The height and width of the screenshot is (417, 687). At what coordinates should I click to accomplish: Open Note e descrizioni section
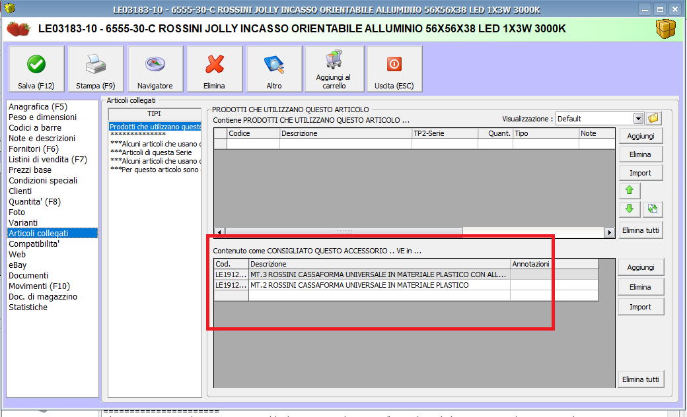tap(42, 139)
